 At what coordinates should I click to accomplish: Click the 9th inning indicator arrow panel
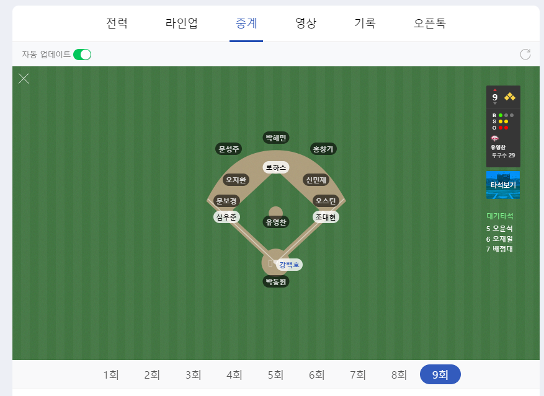494,96
